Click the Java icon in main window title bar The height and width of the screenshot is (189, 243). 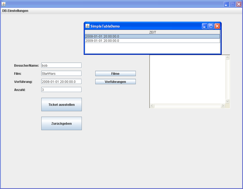point(4,4)
